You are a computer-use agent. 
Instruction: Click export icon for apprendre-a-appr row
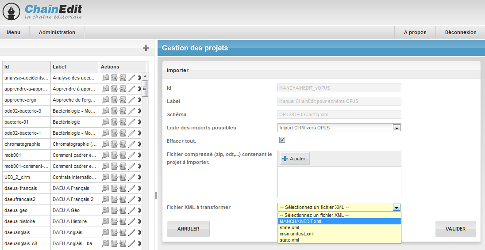tap(114, 89)
